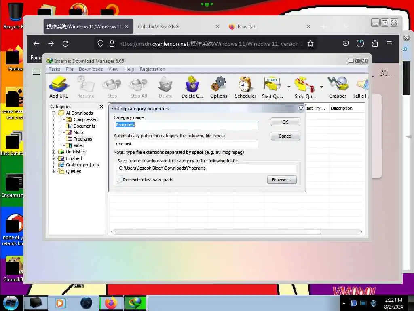
Task: Click the Add URL toolbar icon
Action: click(x=59, y=87)
